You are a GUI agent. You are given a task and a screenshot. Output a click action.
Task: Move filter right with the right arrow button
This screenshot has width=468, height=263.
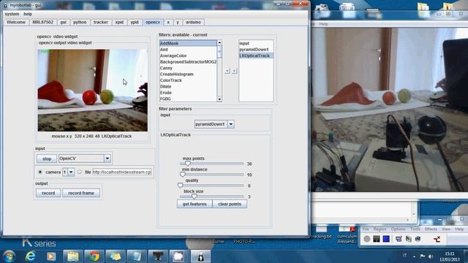(234, 71)
